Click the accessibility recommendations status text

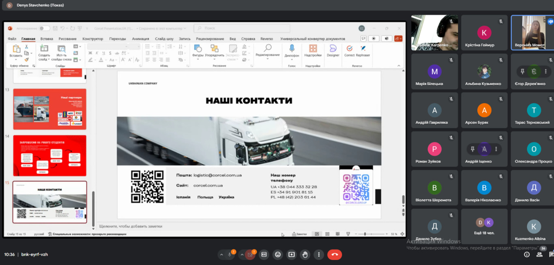(87, 234)
